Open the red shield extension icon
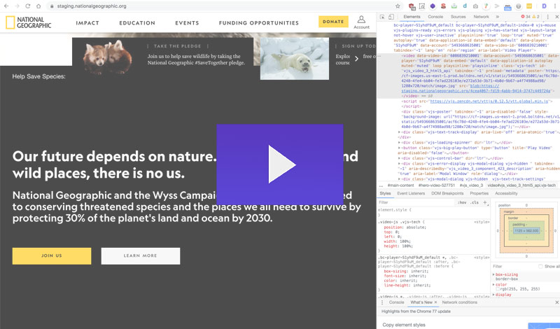This screenshot has height=329, width=560. (412, 6)
